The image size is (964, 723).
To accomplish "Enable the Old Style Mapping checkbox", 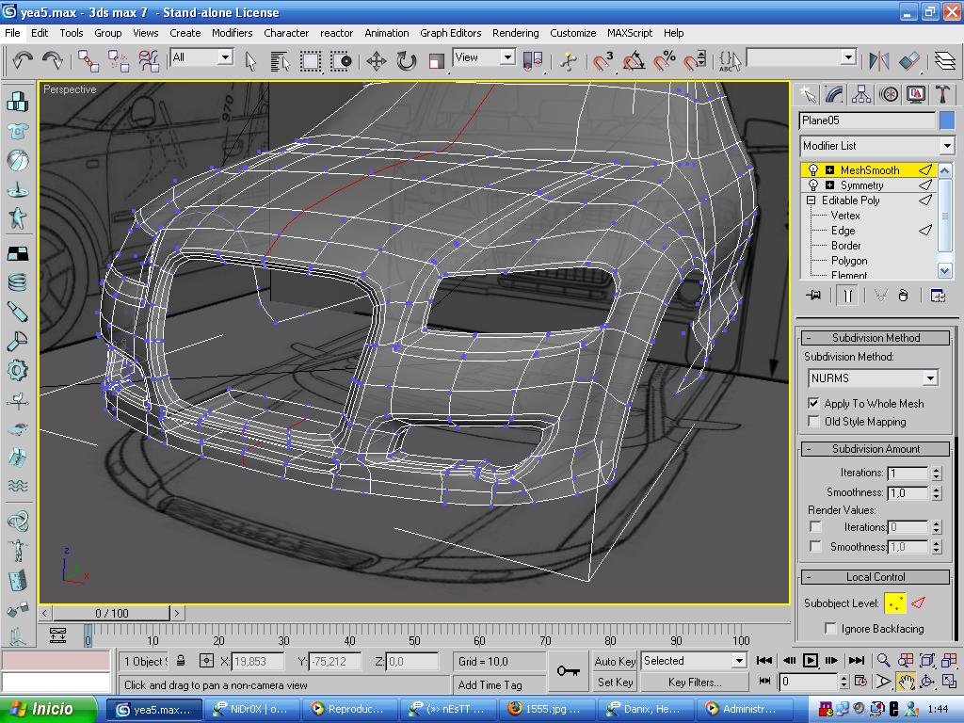I will pyautogui.click(x=814, y=421).
